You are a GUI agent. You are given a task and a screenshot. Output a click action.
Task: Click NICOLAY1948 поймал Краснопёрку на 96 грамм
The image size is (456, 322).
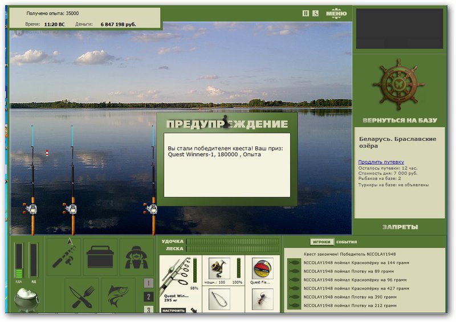(x=355, y=280)
